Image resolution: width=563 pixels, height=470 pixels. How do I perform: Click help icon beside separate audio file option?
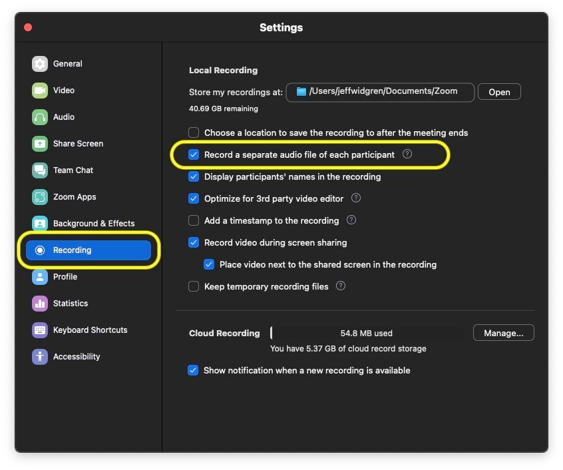click(407, 154)
